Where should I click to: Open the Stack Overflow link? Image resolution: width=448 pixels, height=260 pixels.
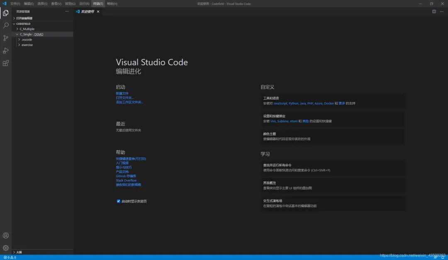click(126, 181)
